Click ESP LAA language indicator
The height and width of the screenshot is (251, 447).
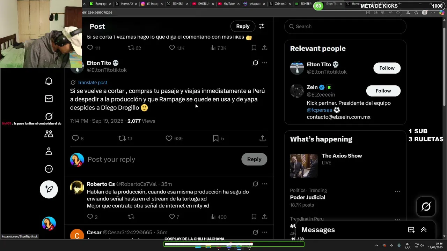pyautogui.click(x=408, y=245)
